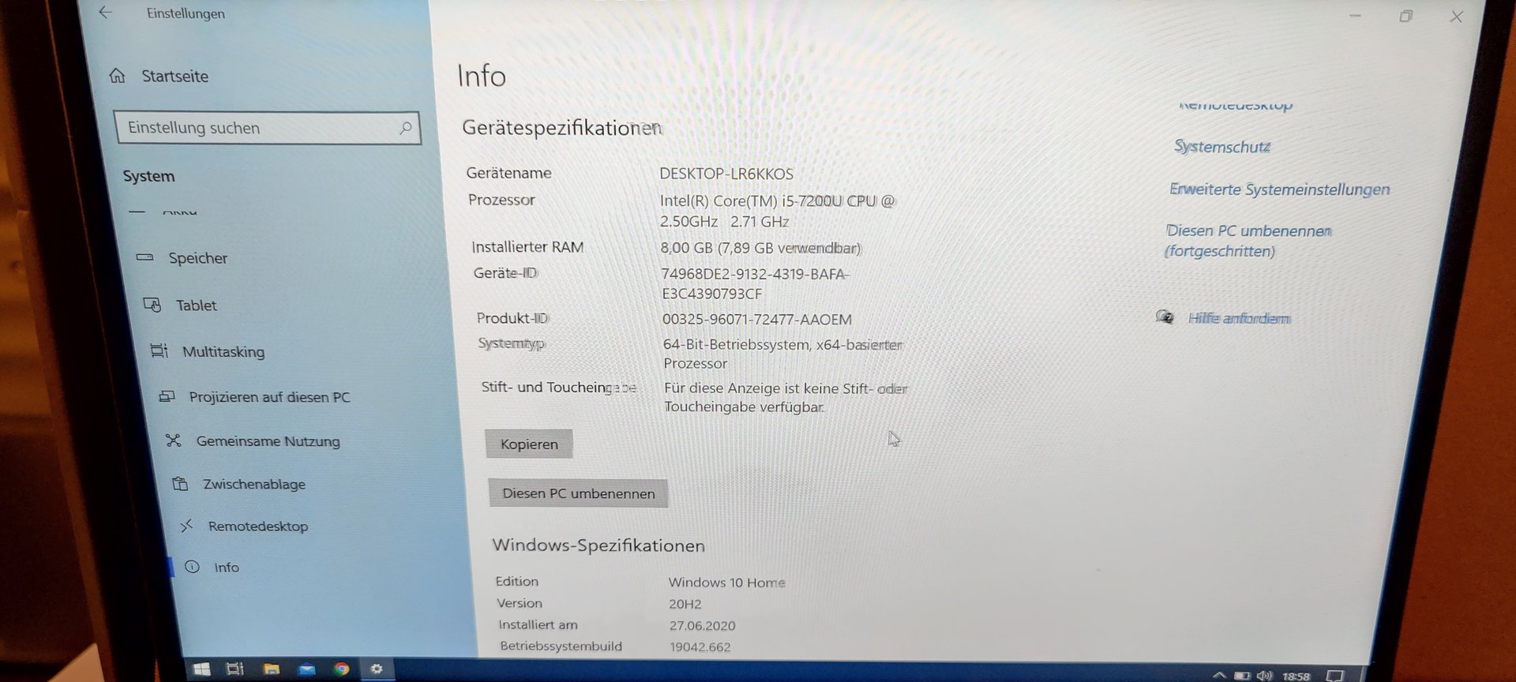
Task: Click the Settings gear in the taskbar
Action: point(377,669)
